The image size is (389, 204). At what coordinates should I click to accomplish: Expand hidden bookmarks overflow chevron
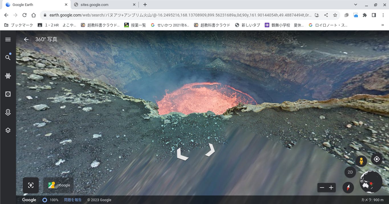click(382, 25)
